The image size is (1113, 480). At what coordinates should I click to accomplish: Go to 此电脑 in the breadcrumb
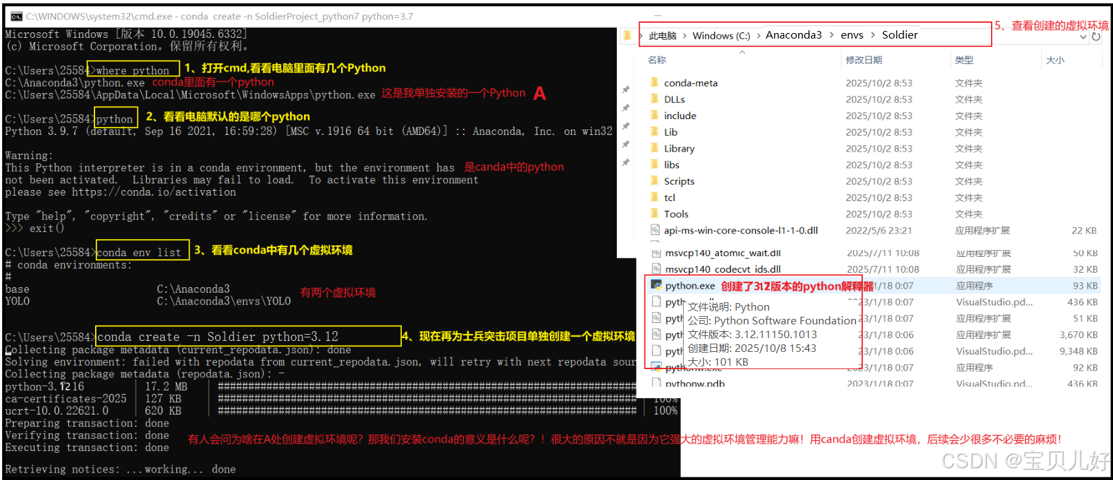[x=662, y=36]
